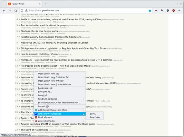Open the dark shield extension icon
The image size is (184, 137).
click(168, 11)
